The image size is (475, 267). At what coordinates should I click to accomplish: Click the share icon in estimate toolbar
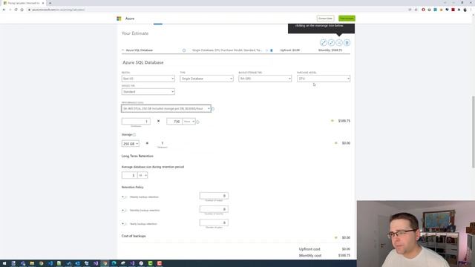tap(339, 43)
